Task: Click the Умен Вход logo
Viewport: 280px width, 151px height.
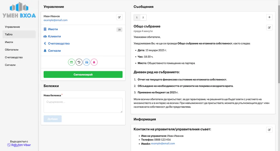Action: click(x=19, y=10)
